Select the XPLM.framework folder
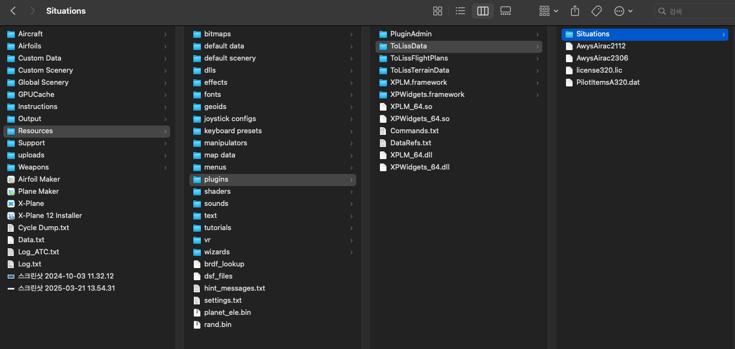 (459, 83)
